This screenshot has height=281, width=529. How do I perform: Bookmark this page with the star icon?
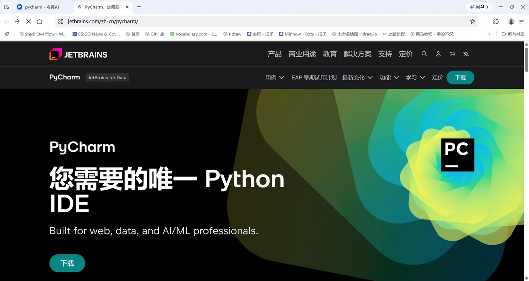click(473, 22)
